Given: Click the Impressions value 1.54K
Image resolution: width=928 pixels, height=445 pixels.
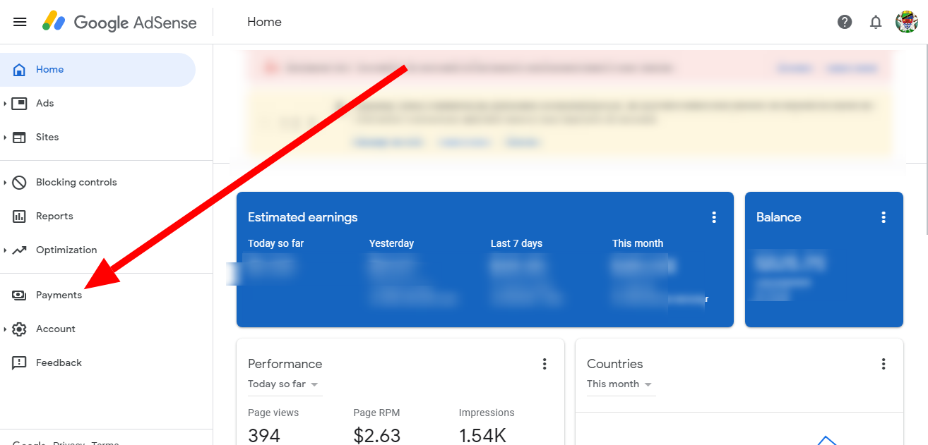Looking at the screenshot, I should click(x=482, y=436).
